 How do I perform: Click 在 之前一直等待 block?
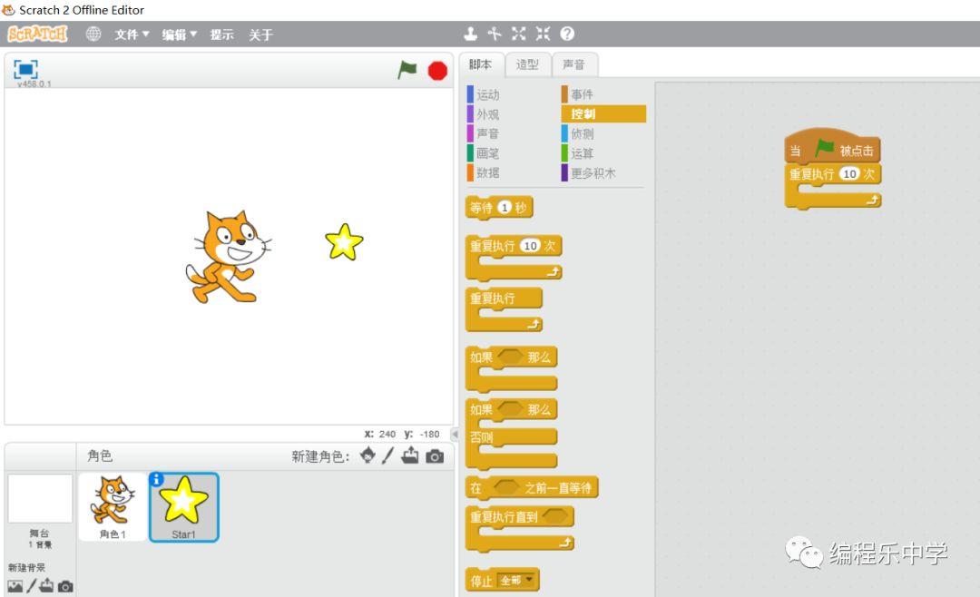coord(532,487)
